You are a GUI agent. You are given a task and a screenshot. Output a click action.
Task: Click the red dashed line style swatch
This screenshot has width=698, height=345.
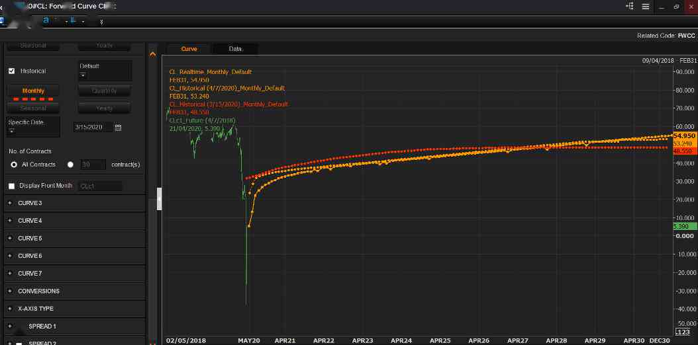(33, 99)
